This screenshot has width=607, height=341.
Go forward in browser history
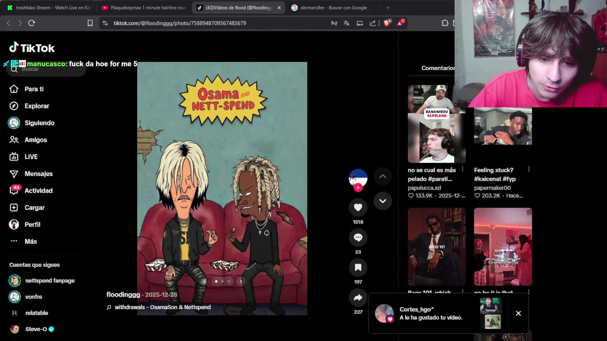coord(19,23)
